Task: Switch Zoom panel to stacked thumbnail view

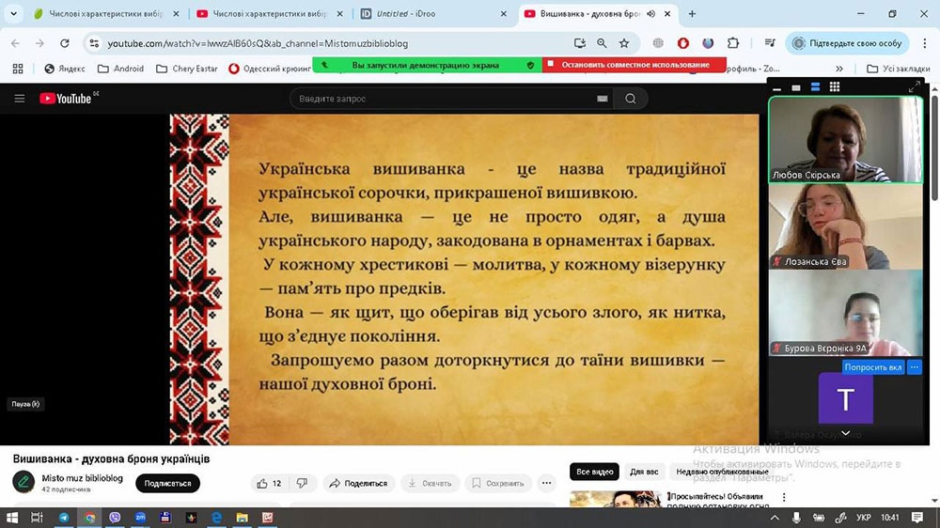Action: 815,87
